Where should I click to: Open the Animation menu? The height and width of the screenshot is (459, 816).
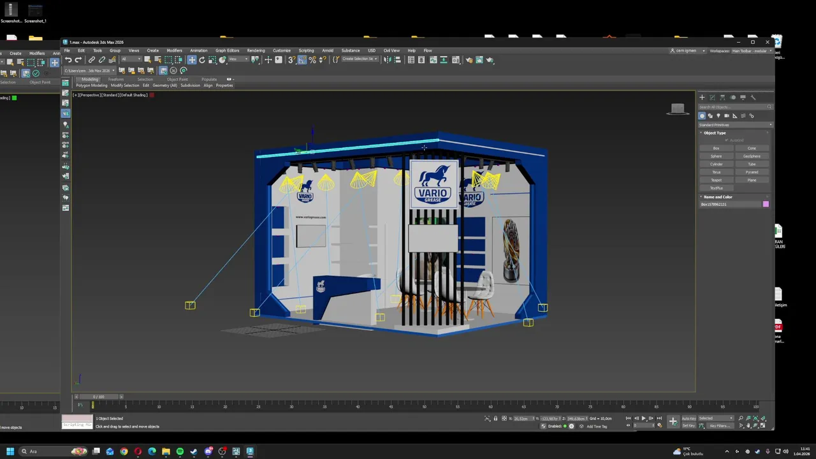tap(198, 50)
